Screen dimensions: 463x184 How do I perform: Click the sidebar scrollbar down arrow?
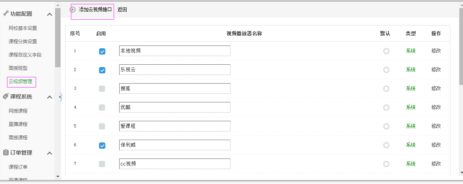click(x=58, y=176)
